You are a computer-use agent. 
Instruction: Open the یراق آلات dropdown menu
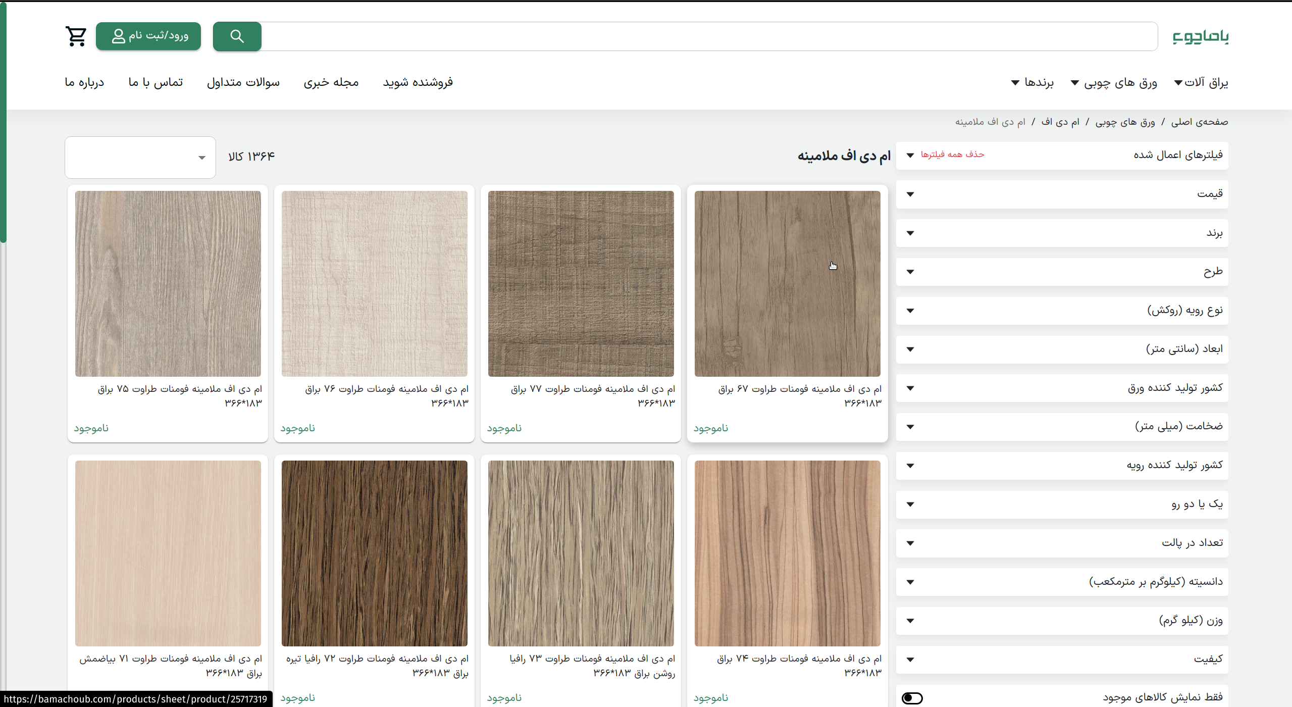pyautogui.click(x=1202, y=82)
